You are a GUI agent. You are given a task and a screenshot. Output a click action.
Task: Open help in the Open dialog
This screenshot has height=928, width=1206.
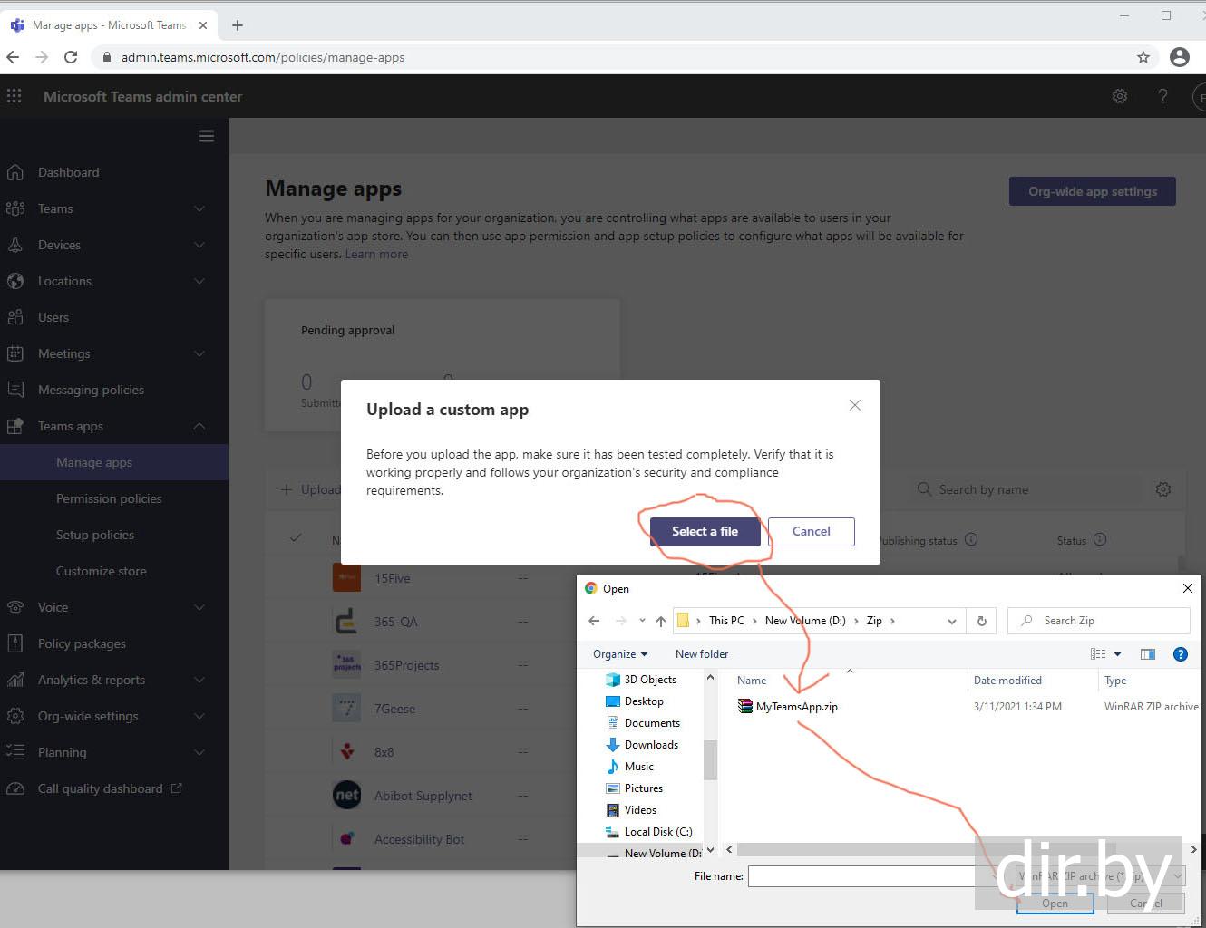click(1181, 654)
